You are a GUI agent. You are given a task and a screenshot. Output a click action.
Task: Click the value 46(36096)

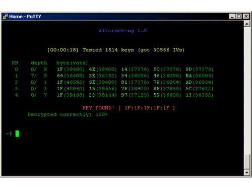pos(167,76)
